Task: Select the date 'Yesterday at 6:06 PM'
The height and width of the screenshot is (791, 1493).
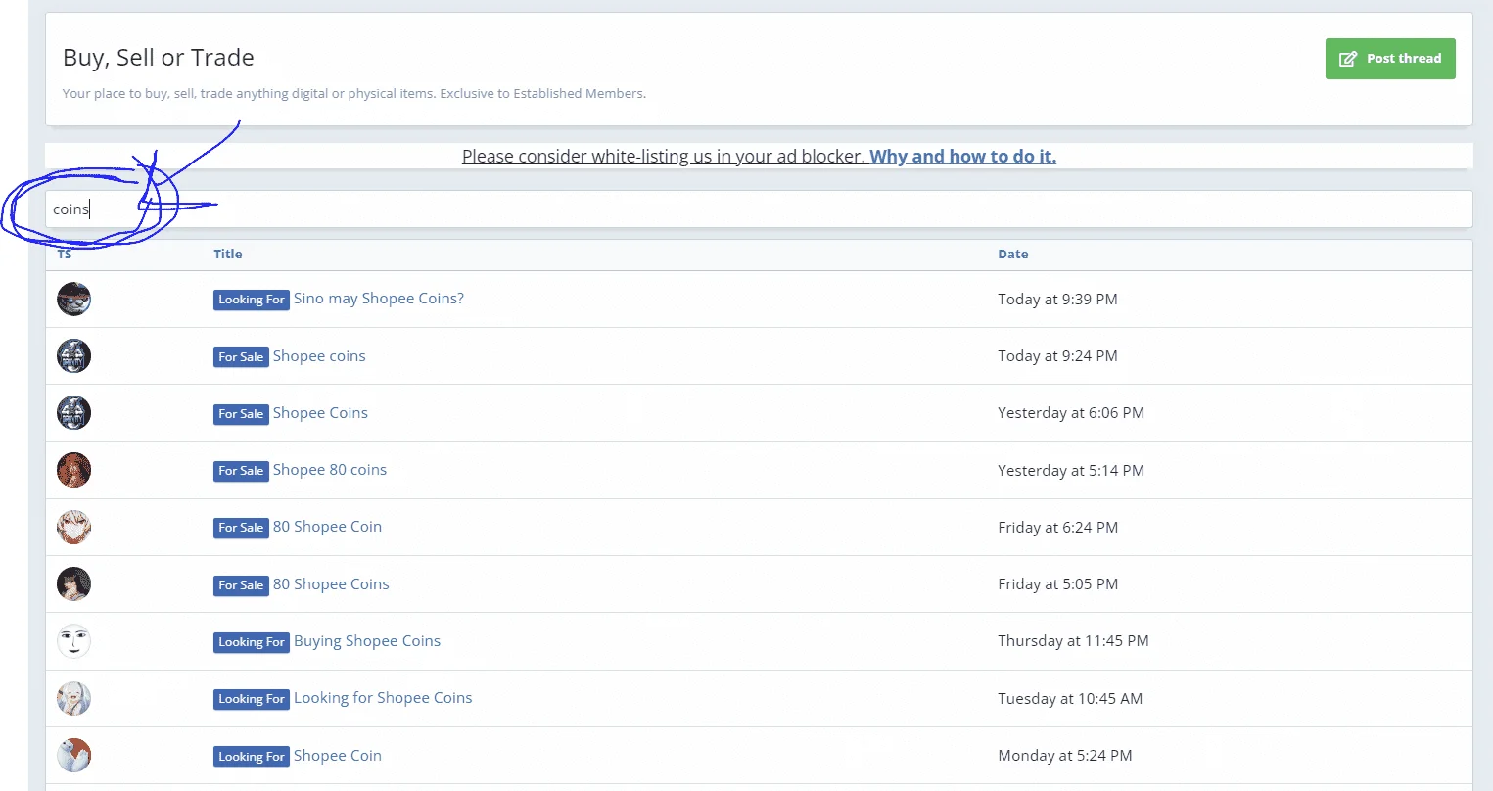Action: pos(1071,413)
